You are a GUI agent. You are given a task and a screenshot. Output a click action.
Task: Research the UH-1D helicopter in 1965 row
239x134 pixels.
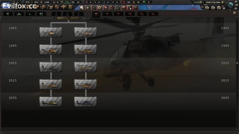tap(86, 32)
